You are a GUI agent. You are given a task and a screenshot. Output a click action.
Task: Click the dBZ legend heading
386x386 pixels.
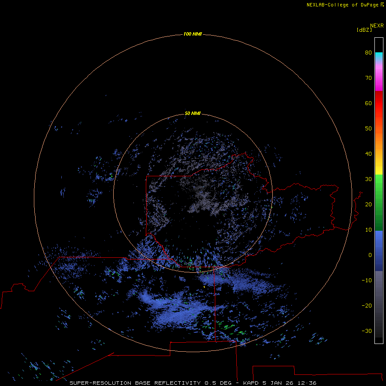point(364,30)
